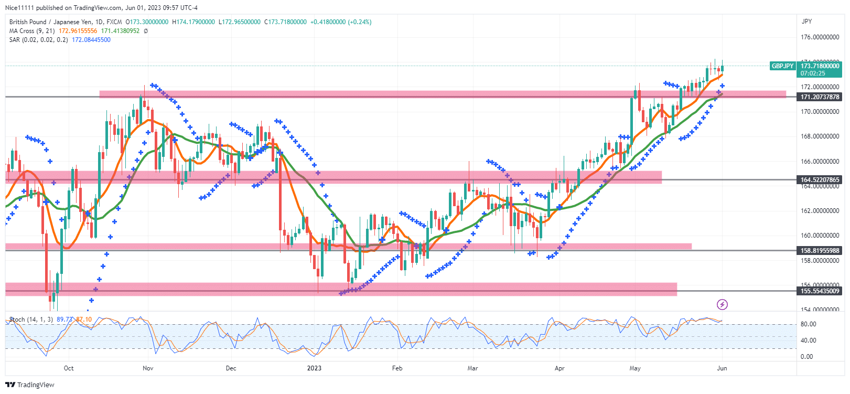Click the high value H174.17900000
This screenshot has height=394, width=850.
click(x=193, y=22)
